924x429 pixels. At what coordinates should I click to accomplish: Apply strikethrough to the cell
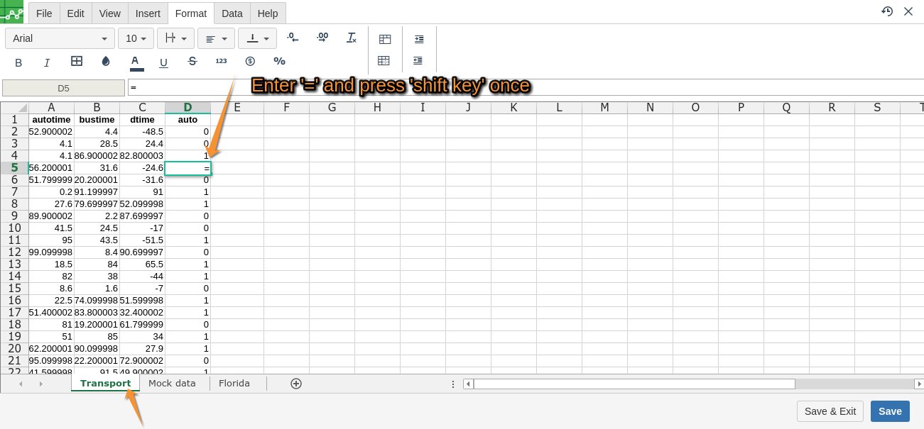click(x=192, y=62)
